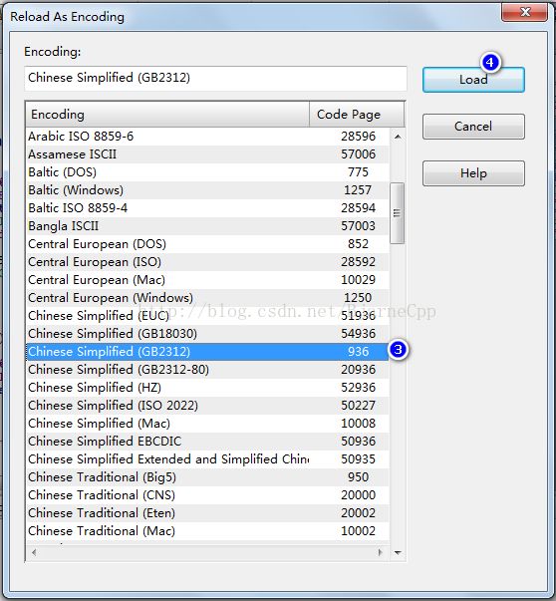Select Chinese Simplified (GB2312-80) encoding

pyautogui.click(x=207, y=370)
